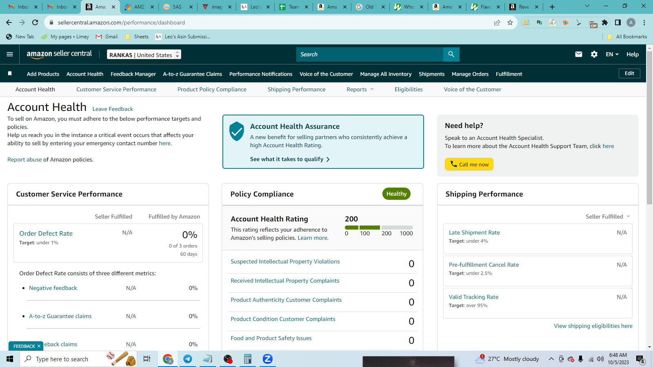This screenshot has width=653, height=367.
Task: Open the All Bookmarks folder
Action: 627,37
